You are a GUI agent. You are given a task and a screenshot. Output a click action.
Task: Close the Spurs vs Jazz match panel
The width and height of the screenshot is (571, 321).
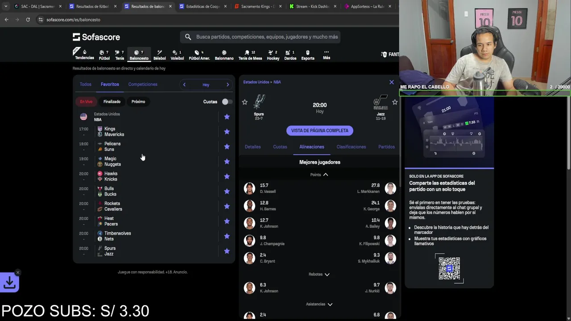click(x=392, y=82)
